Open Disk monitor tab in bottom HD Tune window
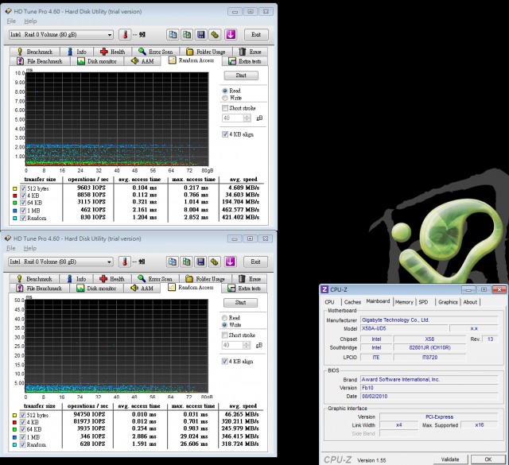The width and height of the screenshot is (509, 465). pos(97,289)
